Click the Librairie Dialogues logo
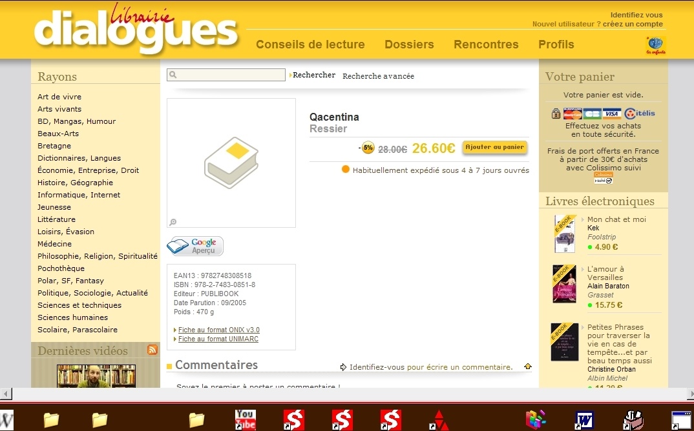 [136, 30]
